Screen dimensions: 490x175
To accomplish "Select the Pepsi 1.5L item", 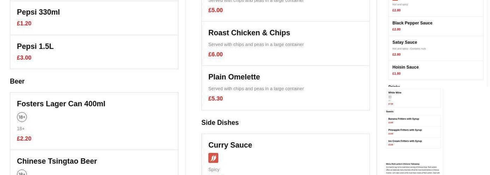I will click(x=94, y=52).
